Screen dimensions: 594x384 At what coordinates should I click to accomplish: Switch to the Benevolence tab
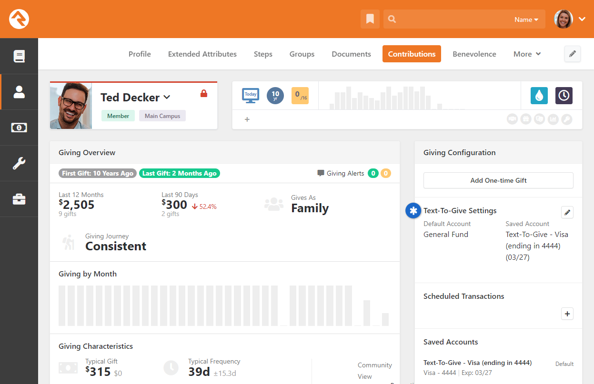tap(474, 54)
